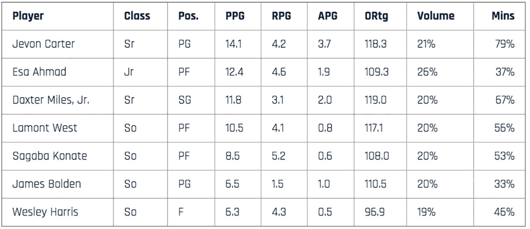
Task: Open Sagaba Konate's player entry
Action: point(49,156)
